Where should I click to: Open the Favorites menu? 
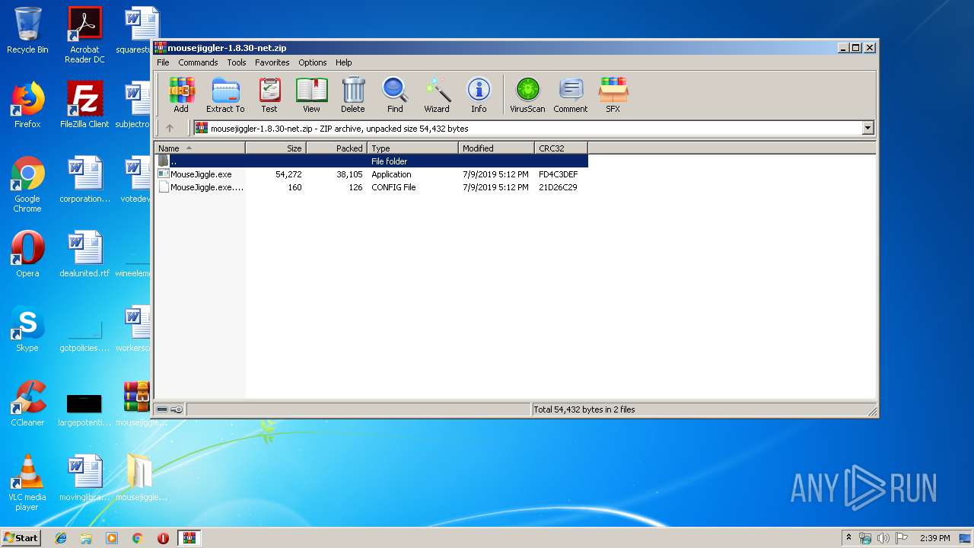[x=272, y=62]
